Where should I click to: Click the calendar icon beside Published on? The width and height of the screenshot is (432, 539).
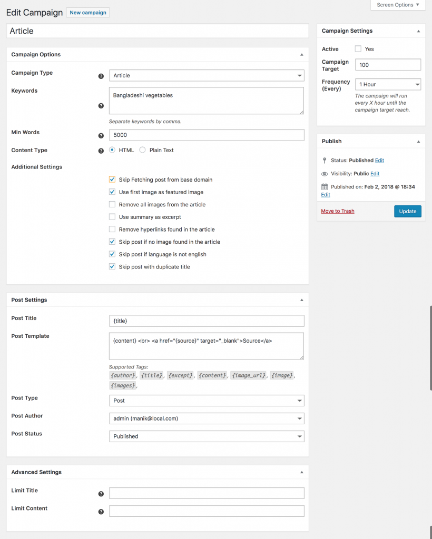click(325, 187)
